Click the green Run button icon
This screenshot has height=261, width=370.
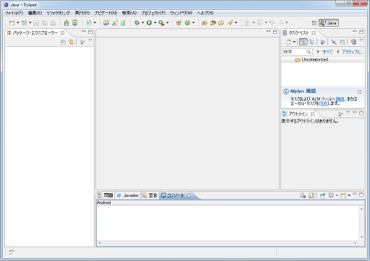click(149, 23)
